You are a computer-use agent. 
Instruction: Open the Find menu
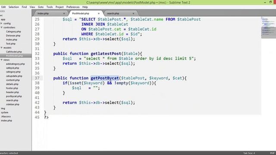24,7
